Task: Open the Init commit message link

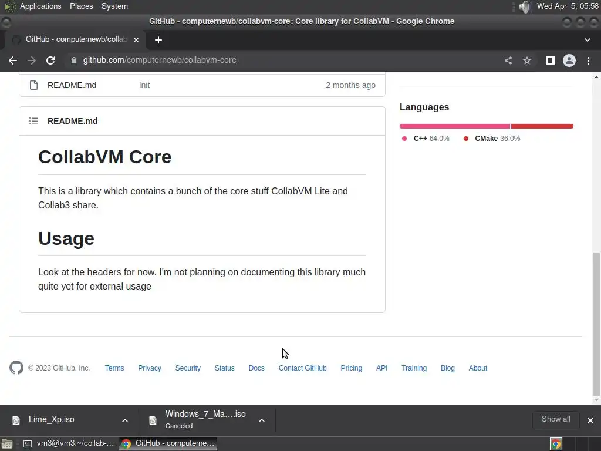Action: 144,85
